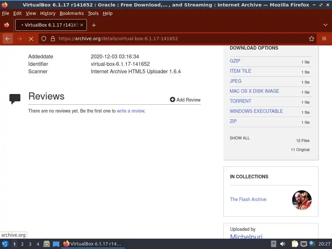332x249 pixels.
Task: Click the '1 file' count beside GZIP
Action: click(305, 62)
